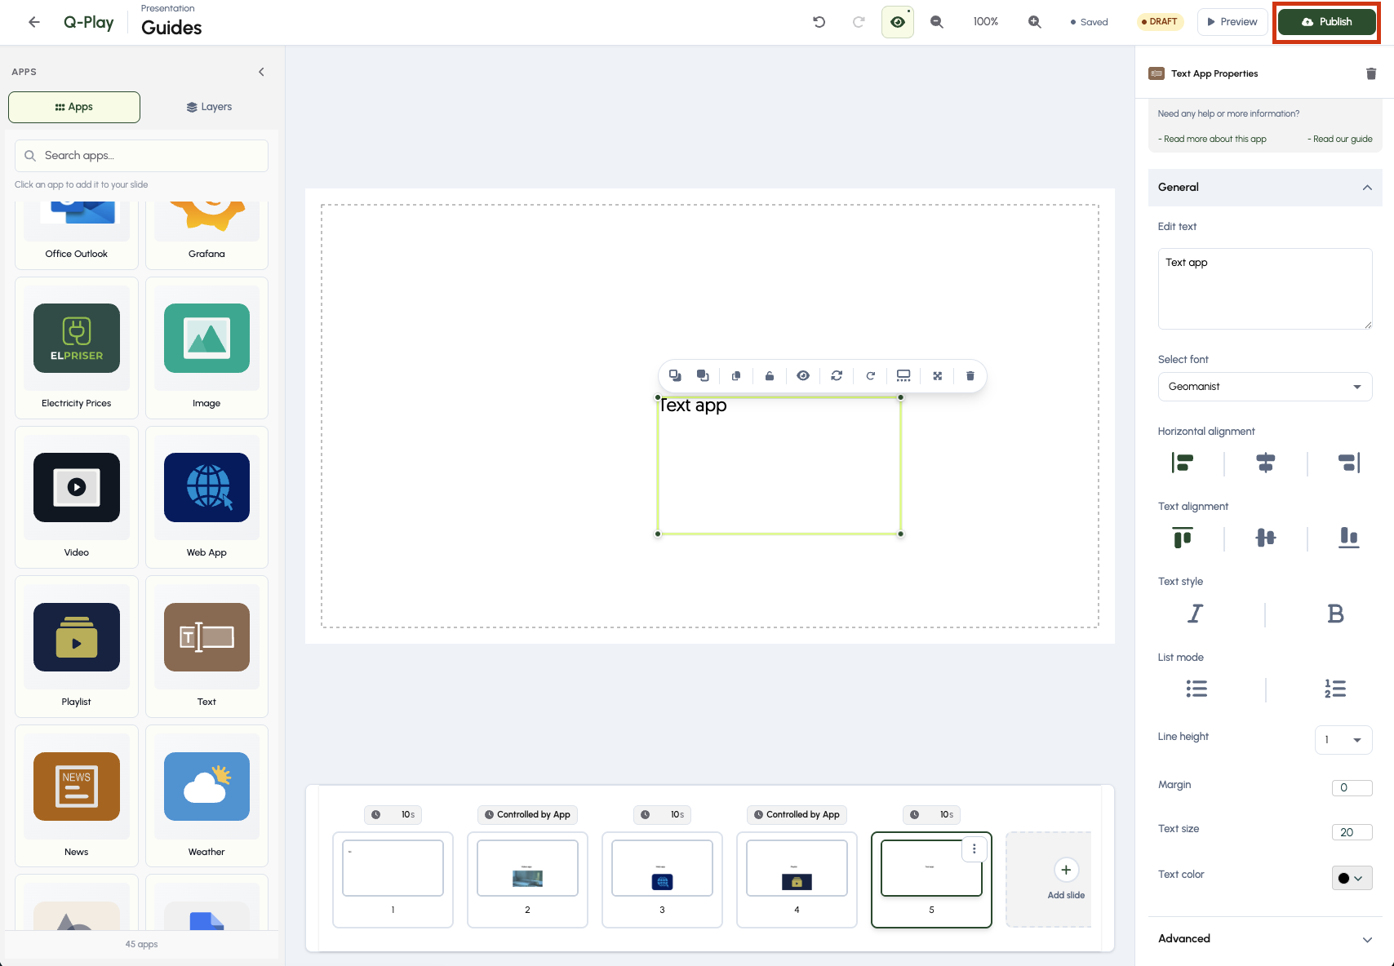Viewport: 1394px width, 966px height.
Task: Click the Edit text textarea
Action: click(x=1265, y=289)
